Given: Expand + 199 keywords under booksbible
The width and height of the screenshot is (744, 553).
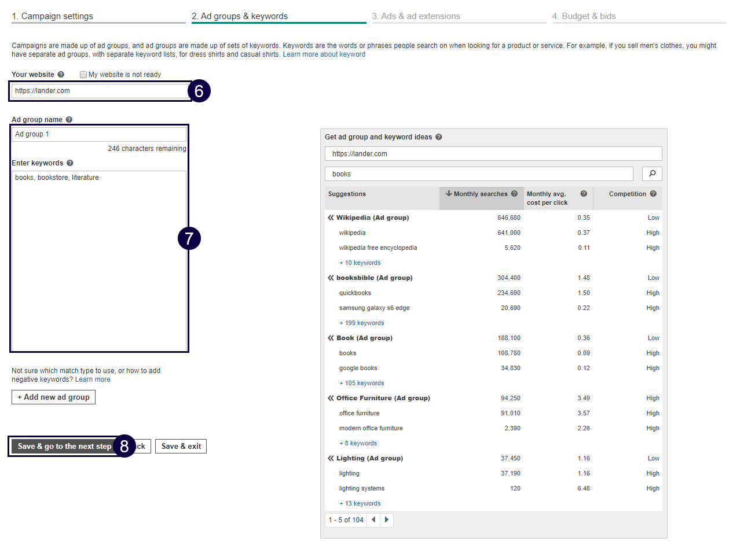Looking at the screenshot, I should click(361, 323).
